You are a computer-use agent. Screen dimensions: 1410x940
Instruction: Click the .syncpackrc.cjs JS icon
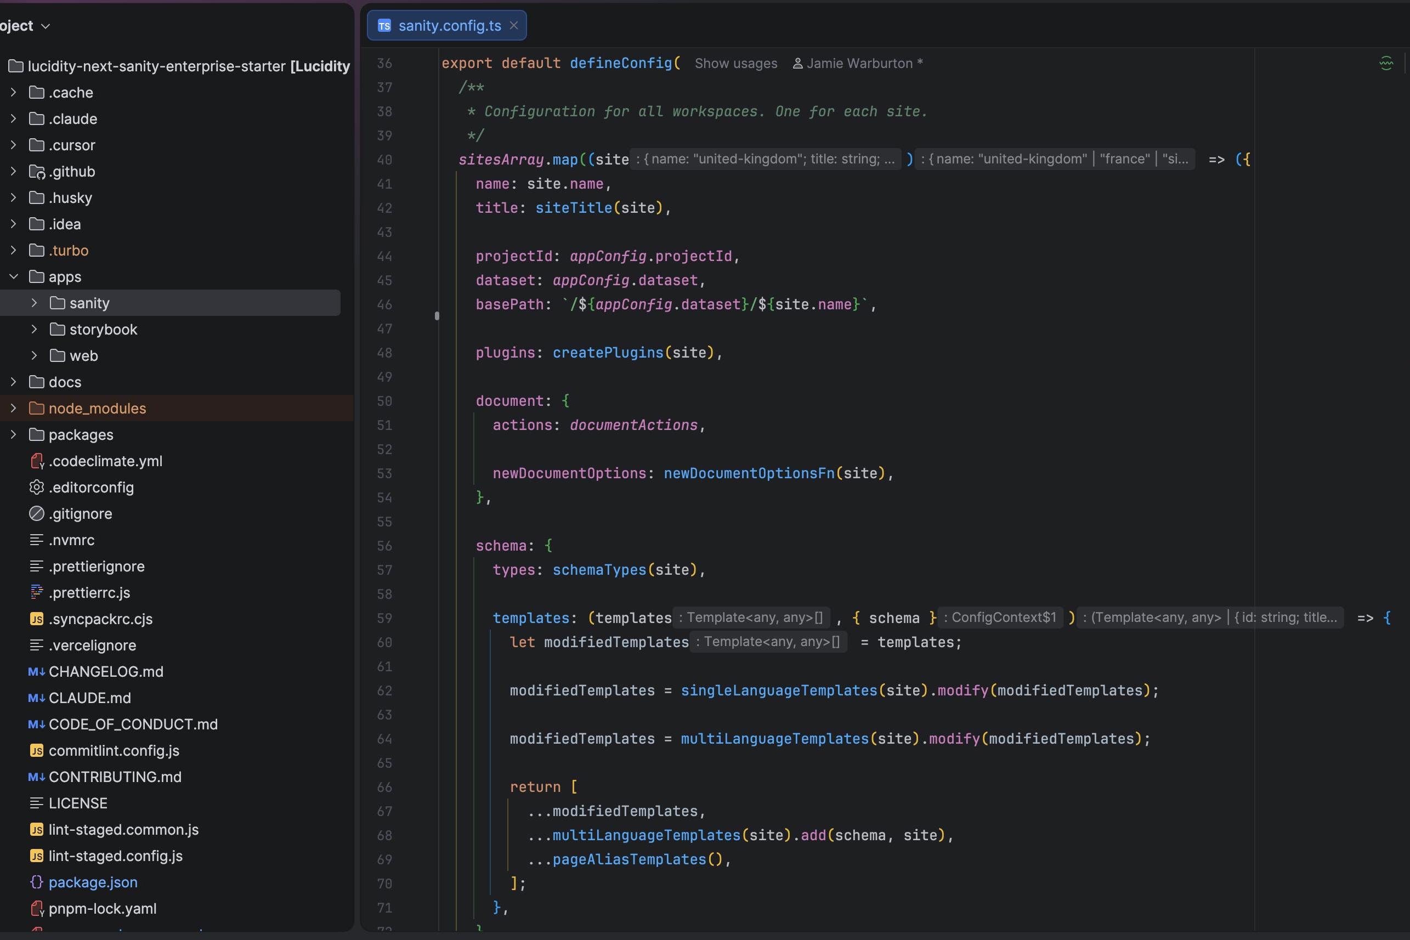pyautogui.click(x=37, y=619)
